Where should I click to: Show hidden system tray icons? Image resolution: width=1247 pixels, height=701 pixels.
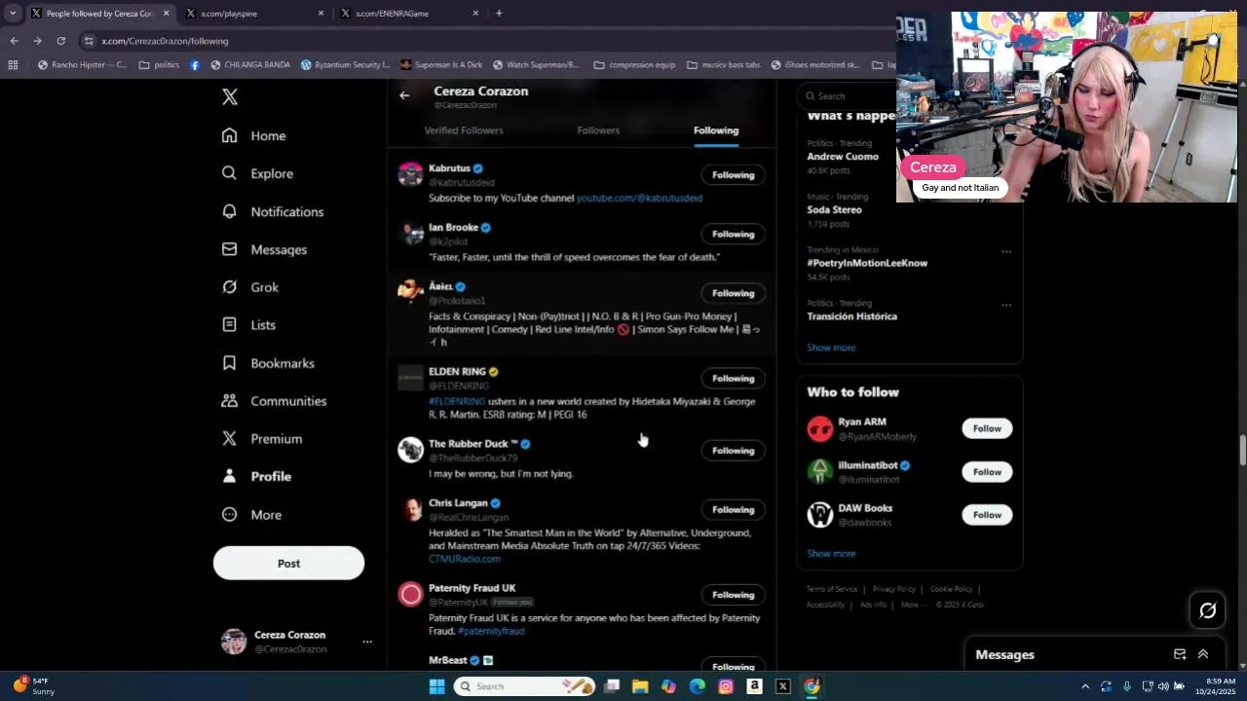[x=1085, y=686]
